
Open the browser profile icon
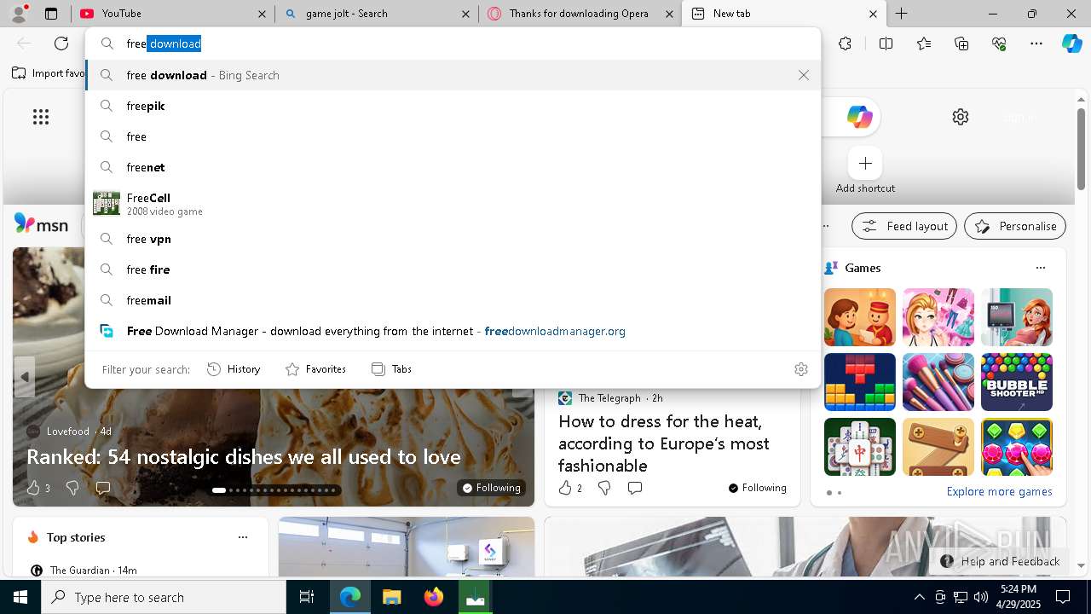(x=19, y=13)
